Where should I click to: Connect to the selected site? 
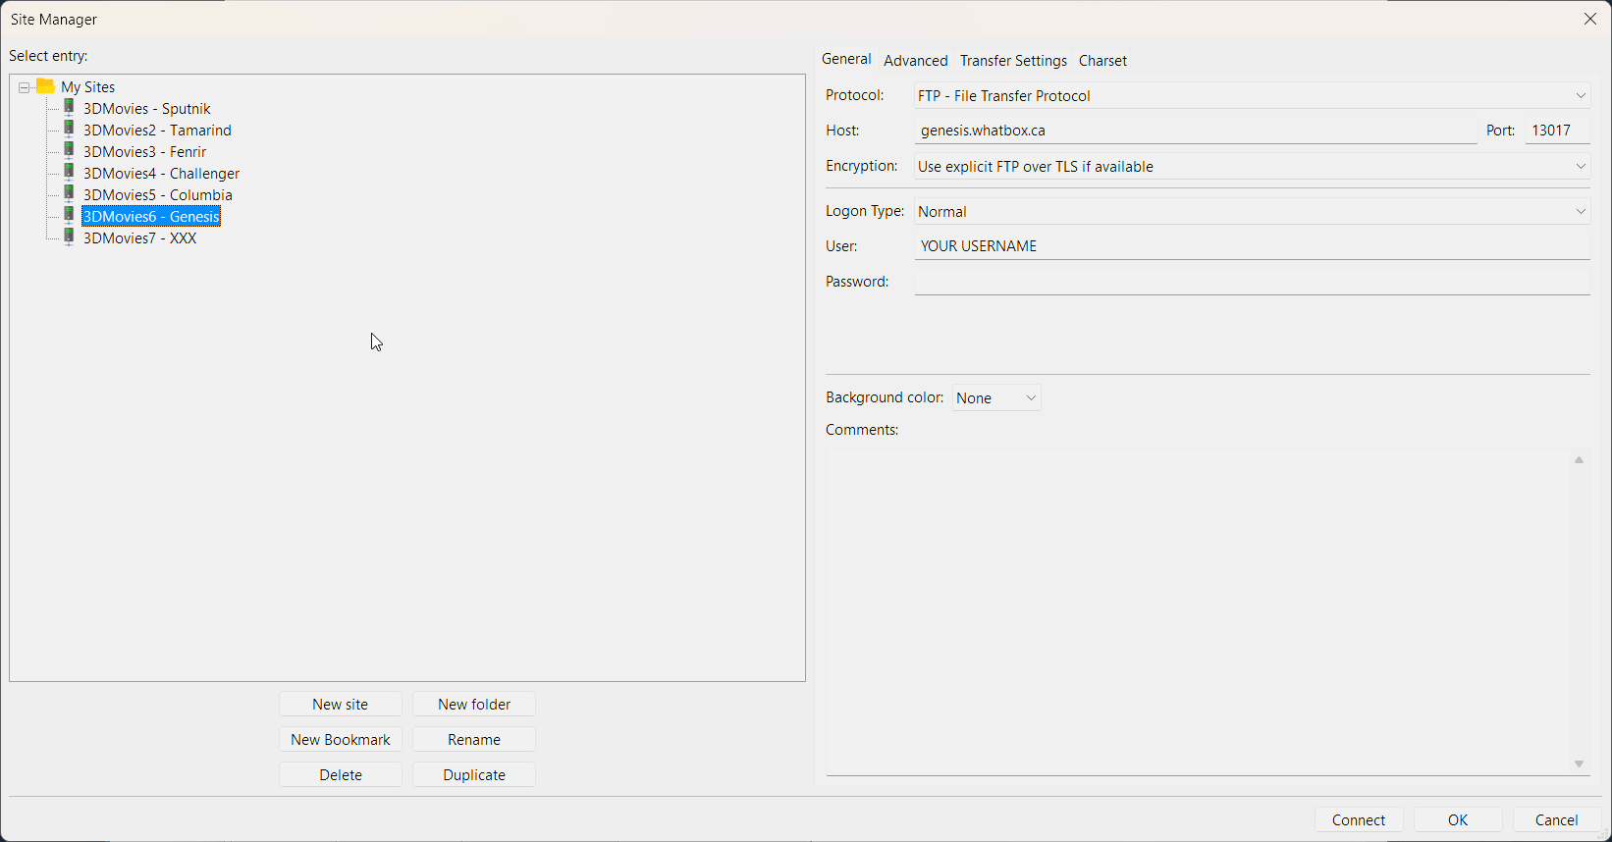pos(1359,819)
